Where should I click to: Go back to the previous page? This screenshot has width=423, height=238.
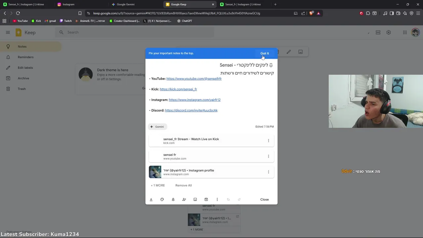(5, 13)
